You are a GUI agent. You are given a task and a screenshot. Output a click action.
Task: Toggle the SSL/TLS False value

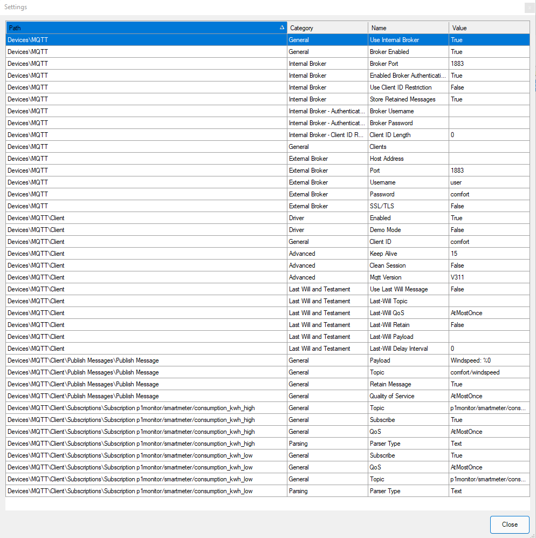[x=489, y=206]
